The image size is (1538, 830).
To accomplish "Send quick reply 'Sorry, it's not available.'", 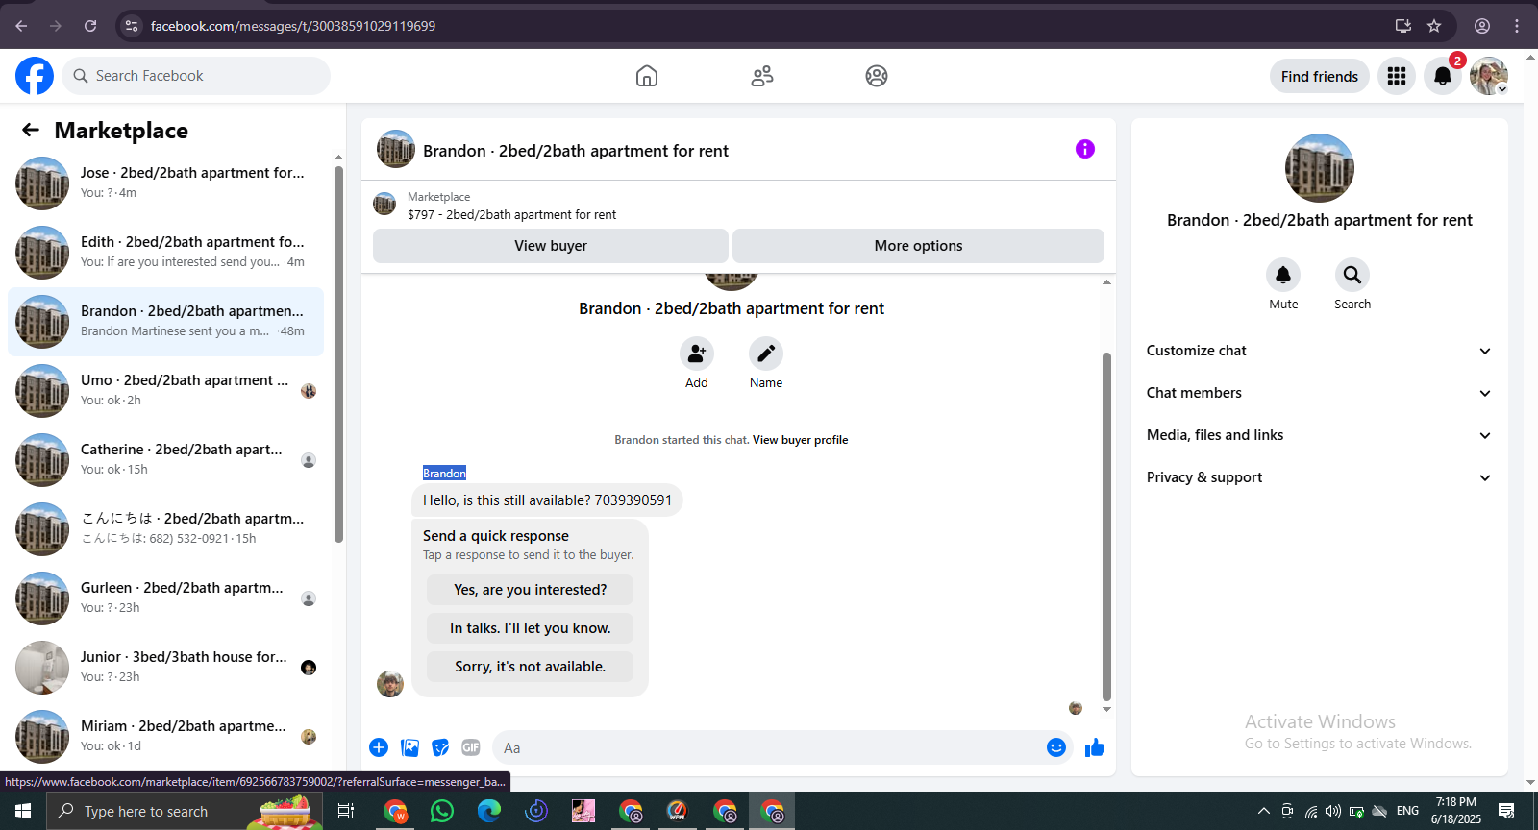I will pos(531,667).
